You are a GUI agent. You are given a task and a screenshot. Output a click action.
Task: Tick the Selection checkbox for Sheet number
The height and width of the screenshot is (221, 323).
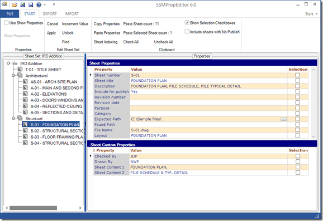pyautogui.click(x=297, y=75)
